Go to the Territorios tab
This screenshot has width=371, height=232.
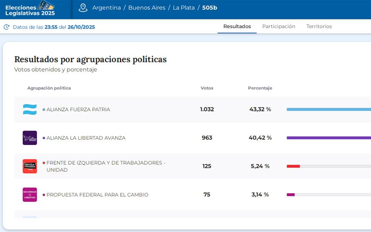click(x=319, y=26)
